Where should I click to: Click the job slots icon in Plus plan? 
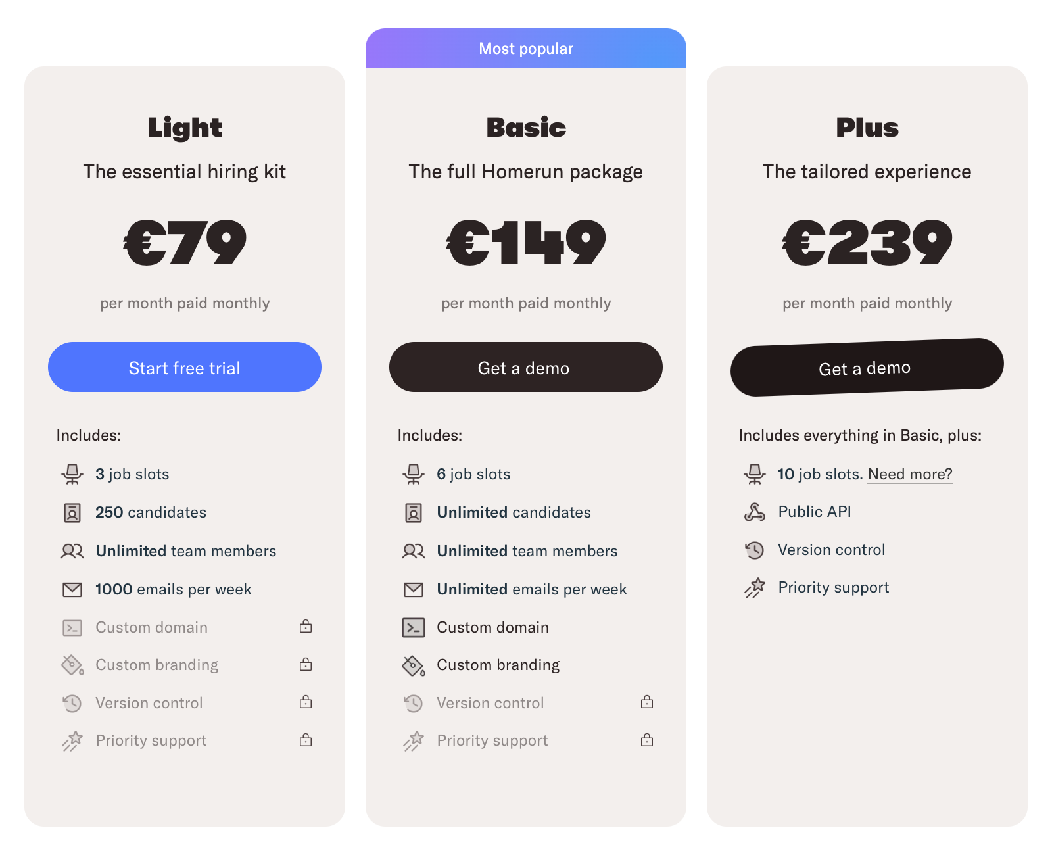click(755, 473)
